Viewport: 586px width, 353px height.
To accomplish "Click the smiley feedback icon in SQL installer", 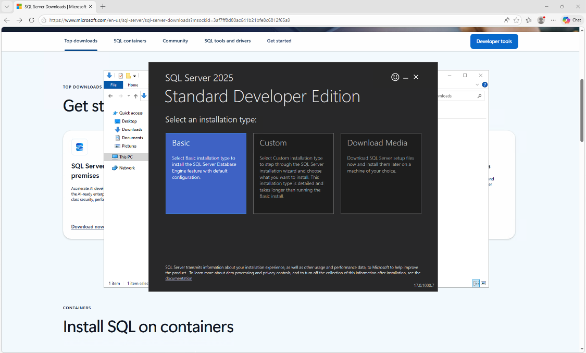I will (x=395, y=77).
